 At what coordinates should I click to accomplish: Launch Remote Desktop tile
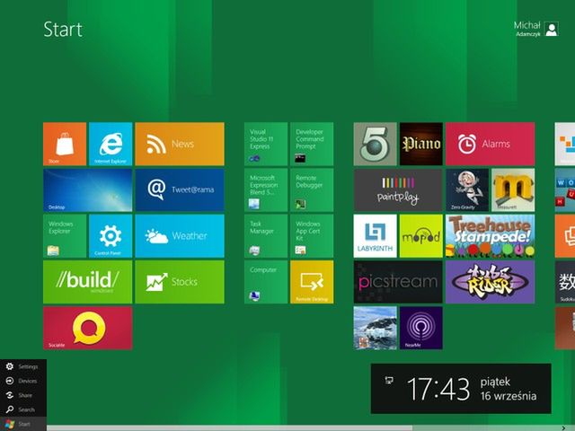tap(312, 282)
